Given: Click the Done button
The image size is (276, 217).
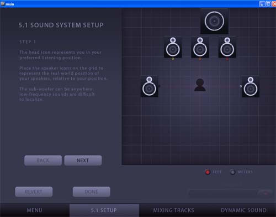Looking at the screenshot, I should pos(92,192).
